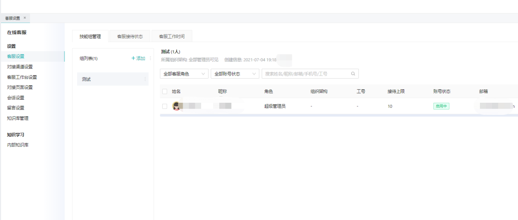Close the 客服设置 tab

coord(25,18)
